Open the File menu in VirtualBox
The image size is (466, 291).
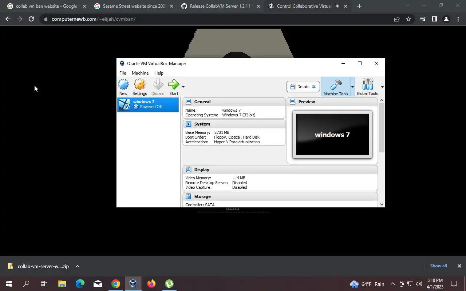[123, 73]
